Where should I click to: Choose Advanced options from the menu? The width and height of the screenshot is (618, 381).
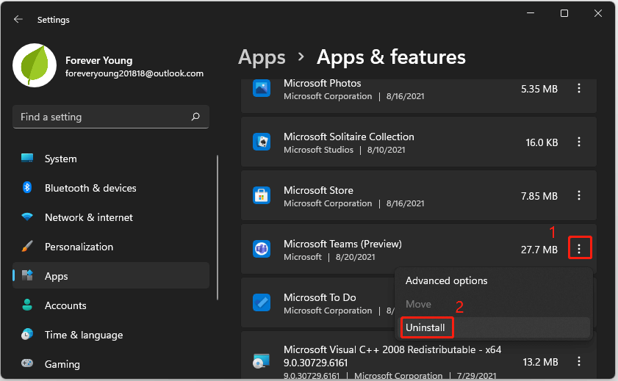click(494, 280)
